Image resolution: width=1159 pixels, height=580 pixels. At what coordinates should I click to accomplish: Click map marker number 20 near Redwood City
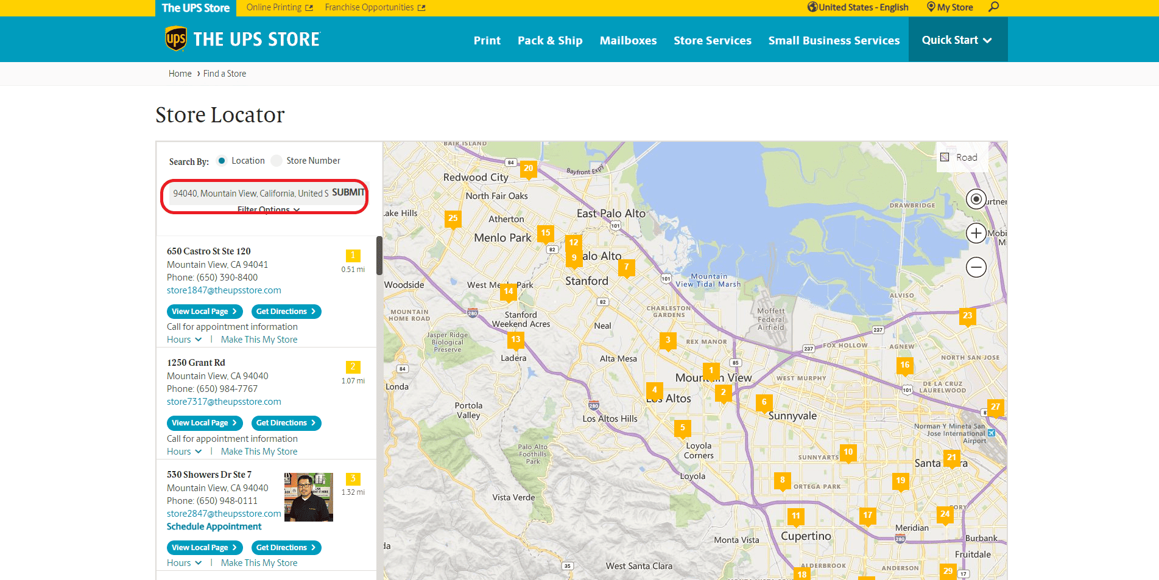[x=527, y=169]
